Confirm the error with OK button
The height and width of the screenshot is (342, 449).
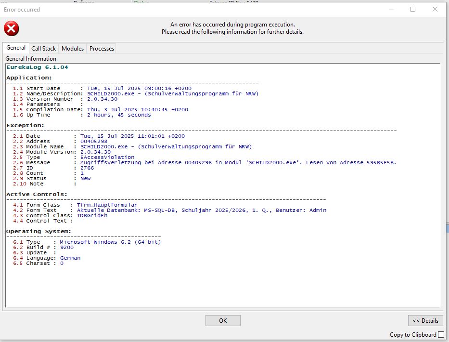coord(223,320)
